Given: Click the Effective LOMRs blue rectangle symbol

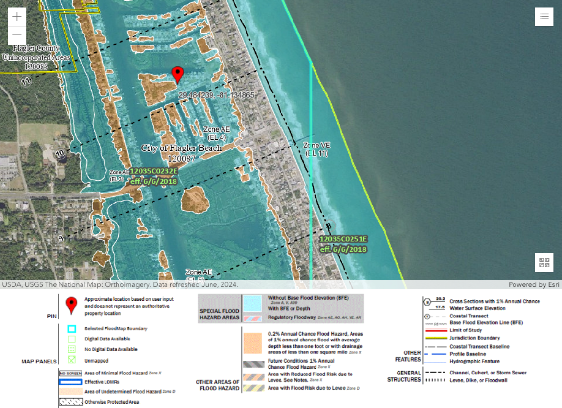Looking at the screenshot, I should point(70,382).
